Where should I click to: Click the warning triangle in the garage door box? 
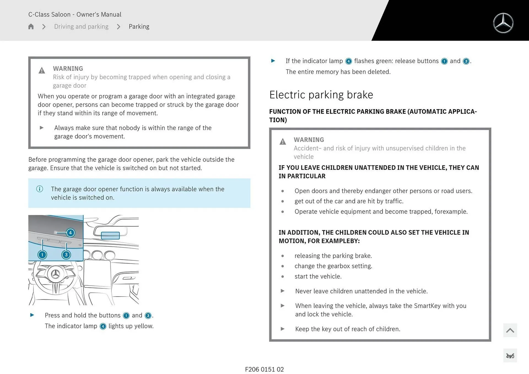tap(42, 71)
